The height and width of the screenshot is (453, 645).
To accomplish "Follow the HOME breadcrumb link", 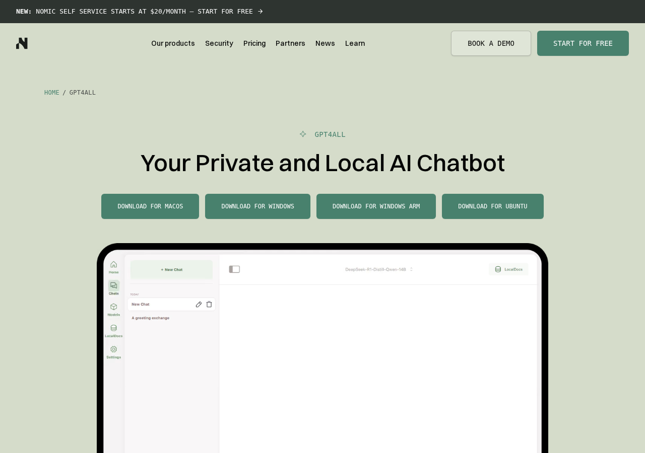I will coord(52,93).
